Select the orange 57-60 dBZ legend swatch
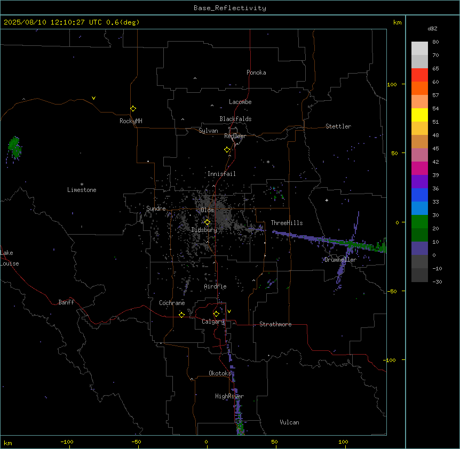 tap(419, 88)
